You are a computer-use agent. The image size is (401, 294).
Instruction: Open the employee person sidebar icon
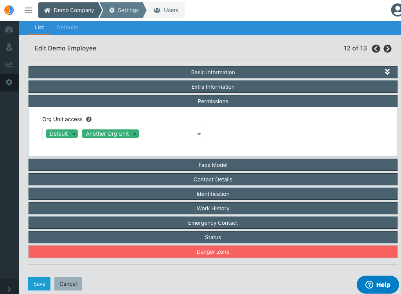pyautogui.click(x=9, y=47)
